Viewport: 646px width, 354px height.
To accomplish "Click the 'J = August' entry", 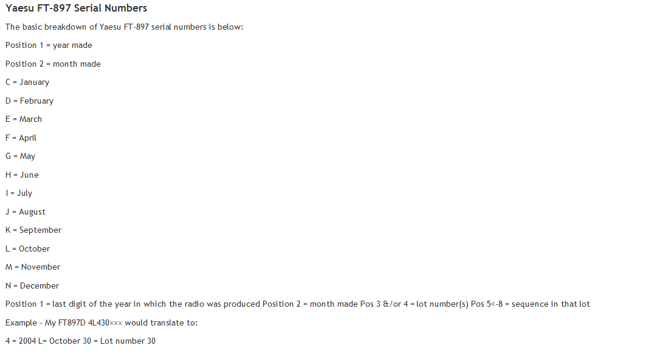I will (26, 212).
